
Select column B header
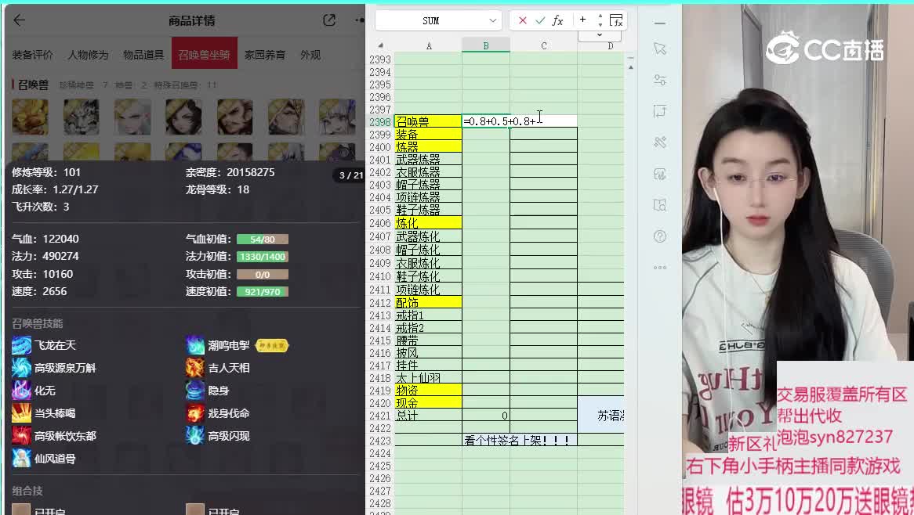[x=485, y=46]
